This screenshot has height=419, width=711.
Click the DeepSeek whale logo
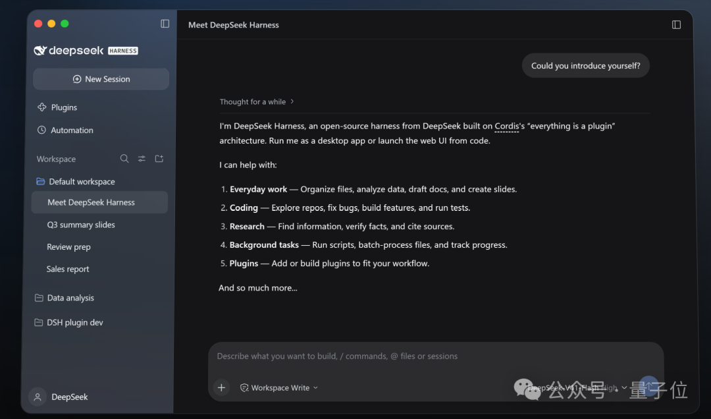[40, 50]
